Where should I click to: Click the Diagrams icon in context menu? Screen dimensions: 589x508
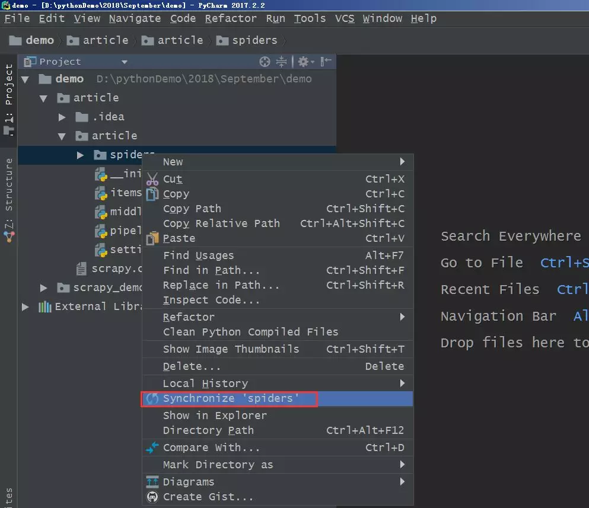click(152, 482)
